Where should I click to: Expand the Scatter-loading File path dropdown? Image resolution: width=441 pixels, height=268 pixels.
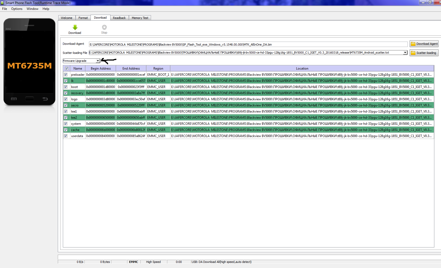pos(405,53)
